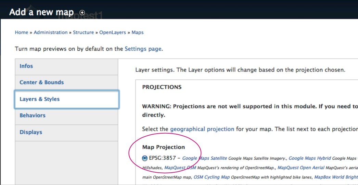Click the OSM Cycling Map link
This screenshot has width=358, height=185.
(x=212, y=177)
